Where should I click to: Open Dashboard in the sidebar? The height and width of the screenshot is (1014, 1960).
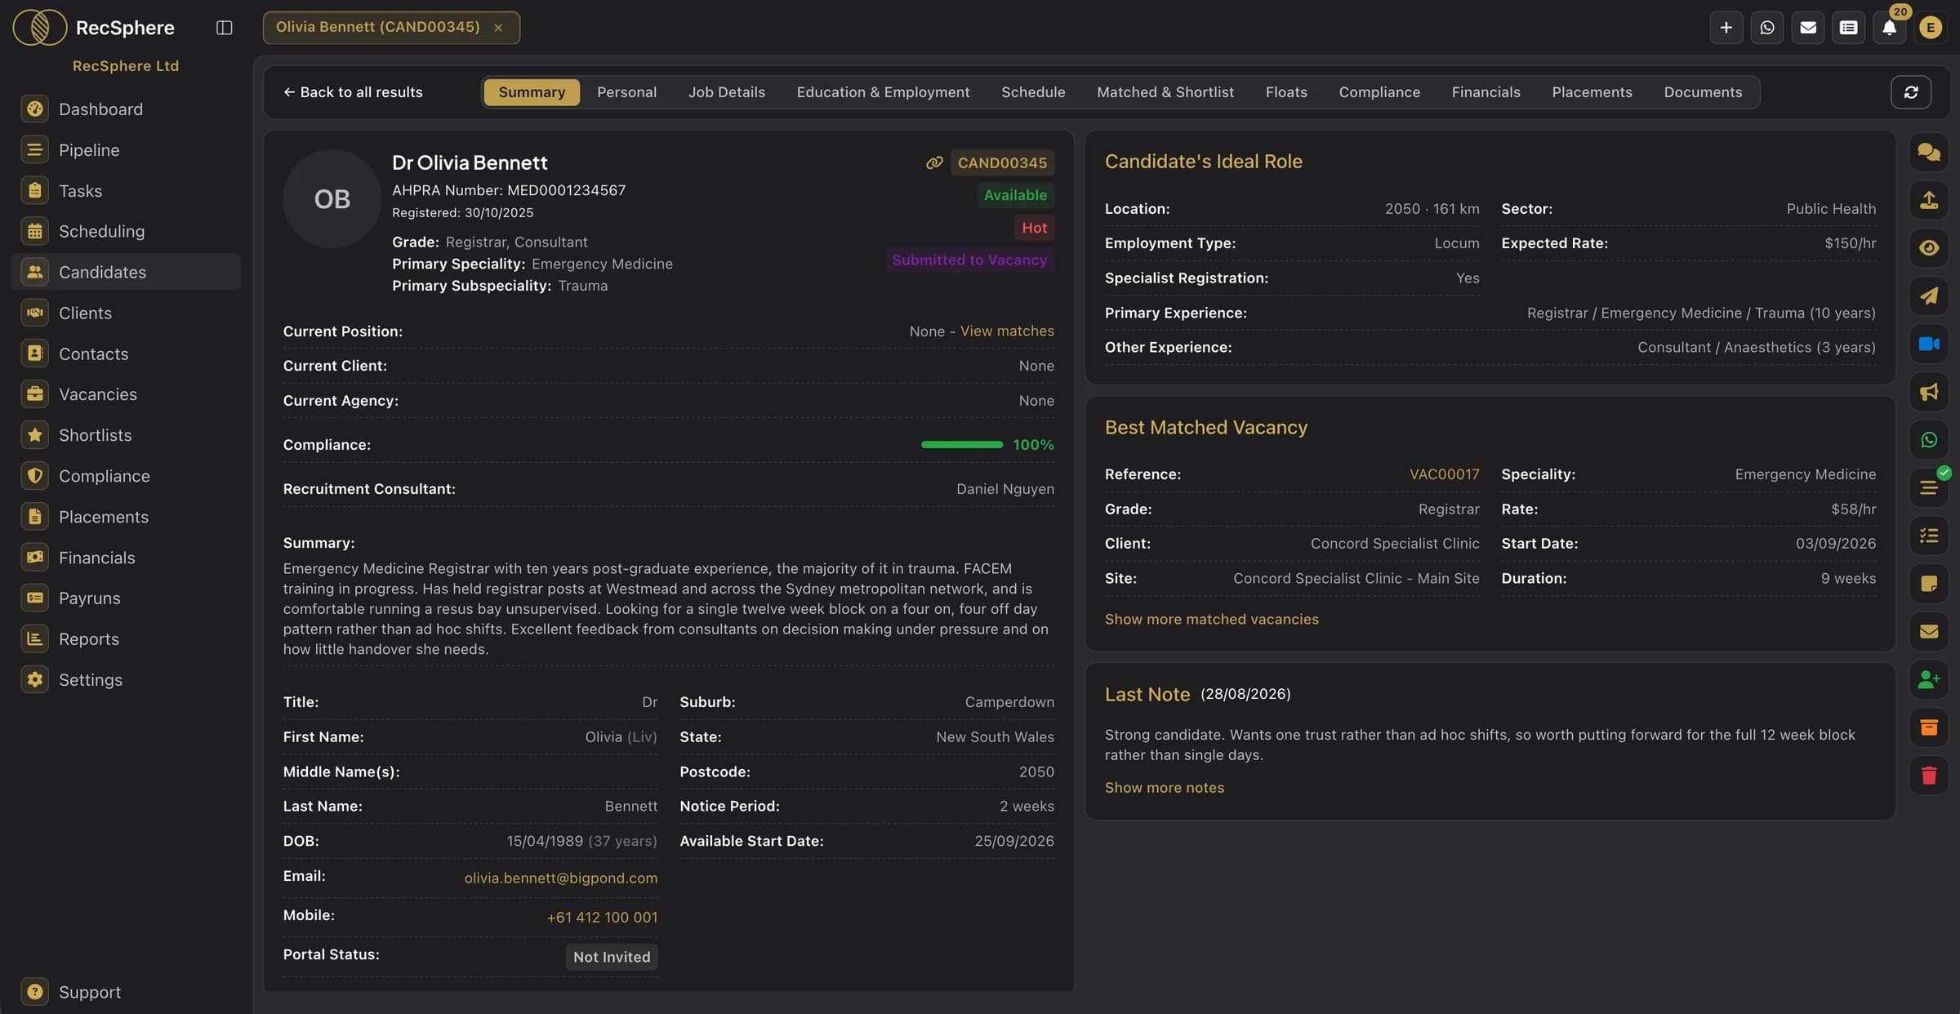tap(125, 109)
